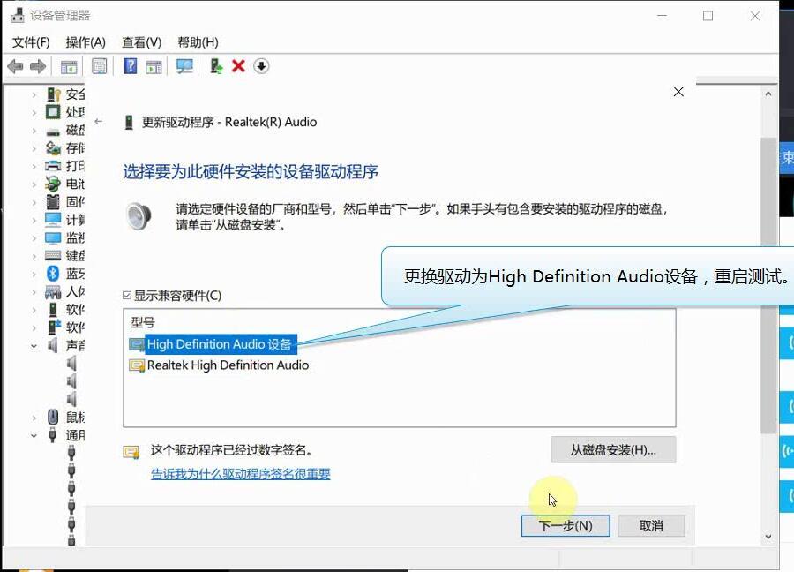Close the 更新驱动程序 dialog with its X
The height and width of the screenshot is (572, 794).
point(678,92)
